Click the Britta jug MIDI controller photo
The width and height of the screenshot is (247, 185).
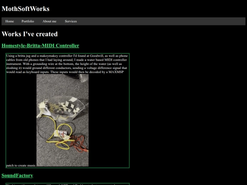click(x=63, y=120)
